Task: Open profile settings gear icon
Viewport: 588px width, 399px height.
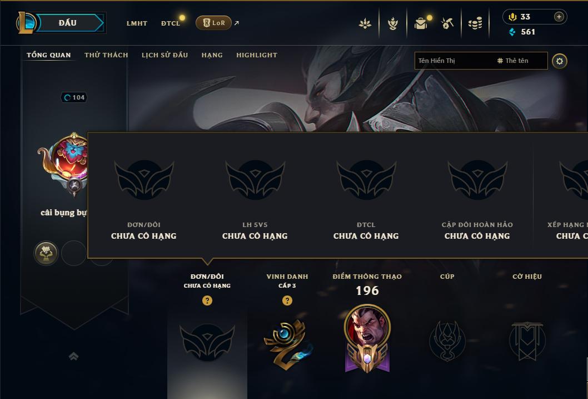Action: coord(560,61)
